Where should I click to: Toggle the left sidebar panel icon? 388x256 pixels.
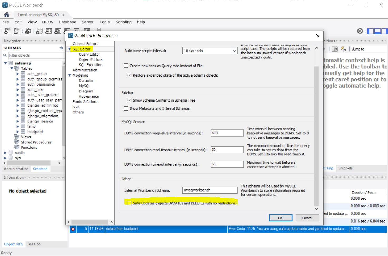(370, 31)
